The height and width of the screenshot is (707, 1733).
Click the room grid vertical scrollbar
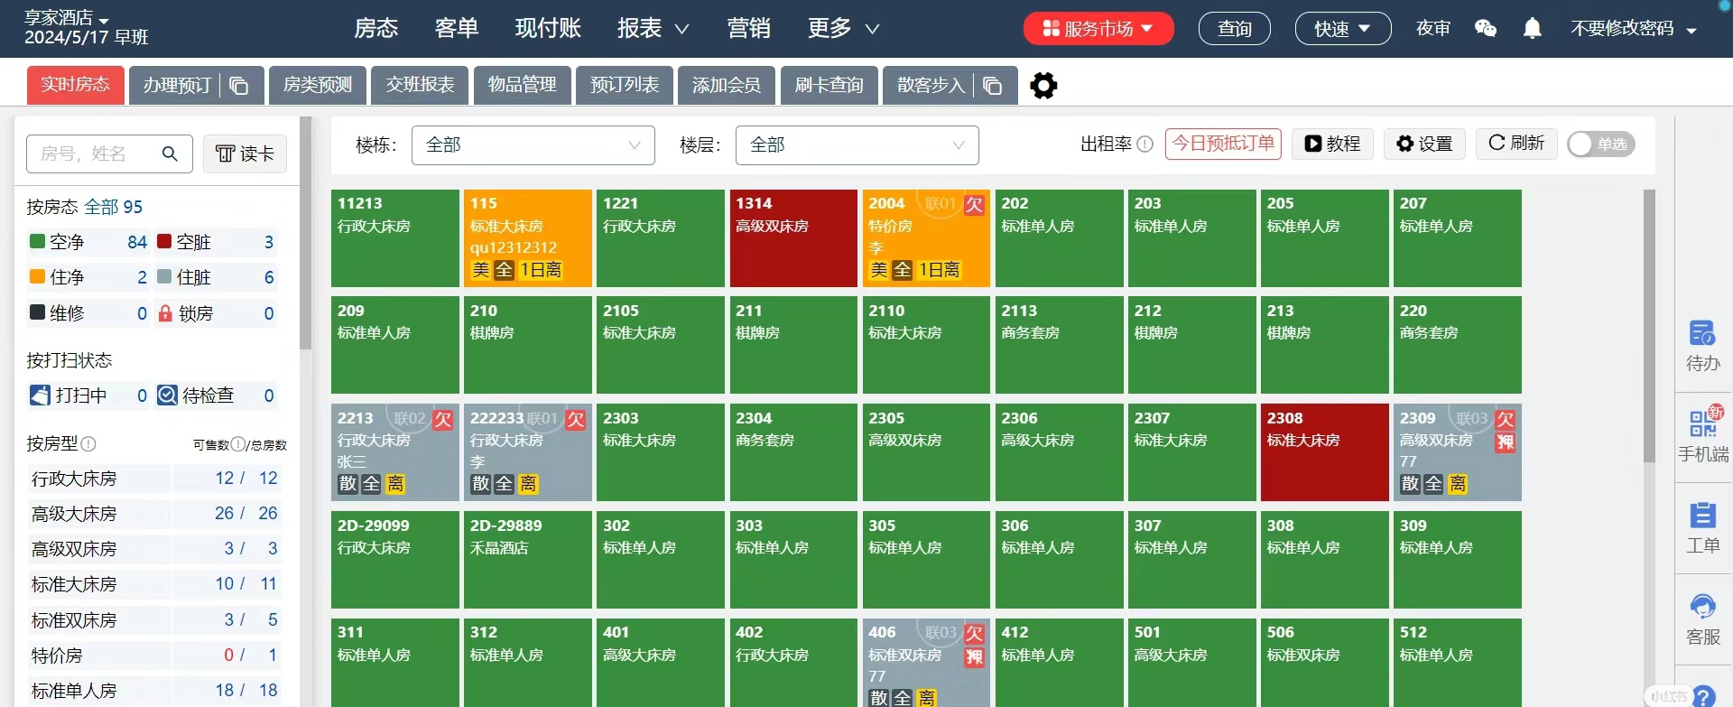click(1649, 325)
